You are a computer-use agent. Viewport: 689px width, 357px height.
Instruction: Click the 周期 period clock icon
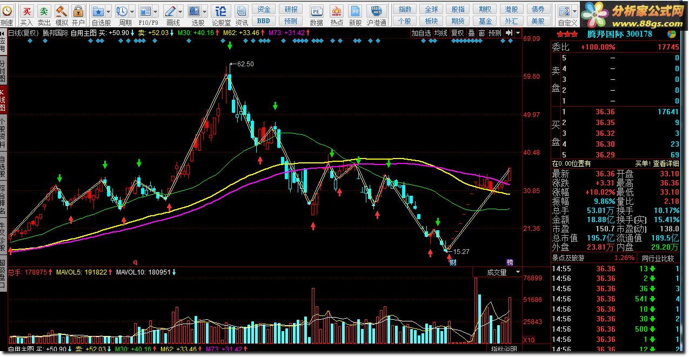[x=122, y=11]
